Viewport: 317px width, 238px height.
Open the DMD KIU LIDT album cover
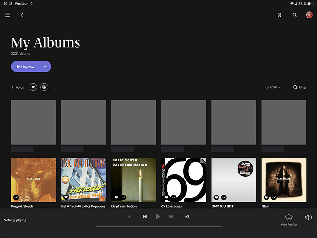pyautogui.click(x=234, y=180)
